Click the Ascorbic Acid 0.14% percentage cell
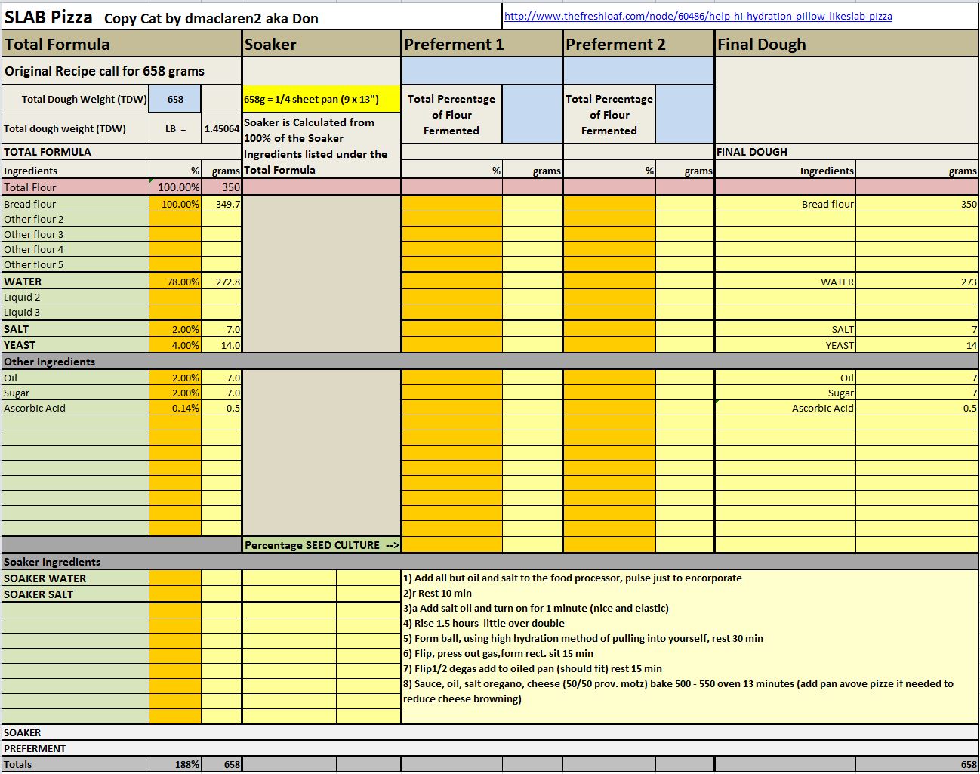 coord(175,408)
